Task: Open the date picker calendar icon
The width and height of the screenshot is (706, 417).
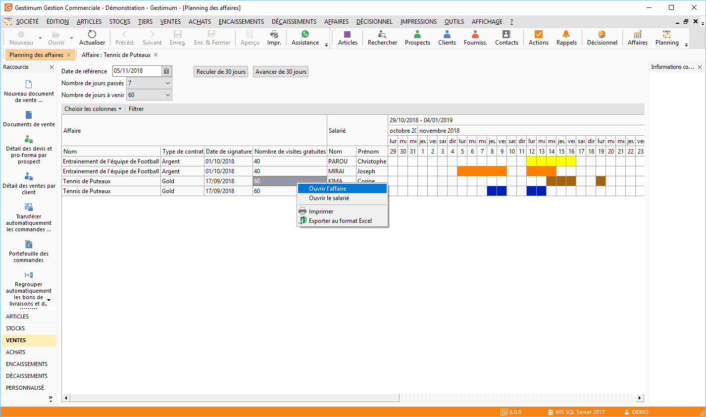Action: click(166, 71)
